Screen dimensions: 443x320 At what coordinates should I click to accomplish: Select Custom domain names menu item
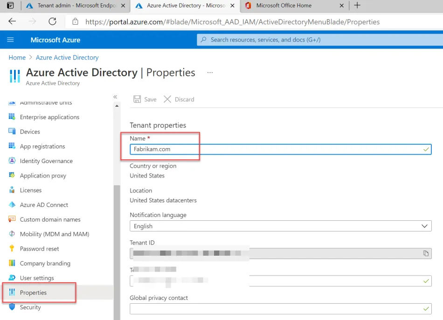50,219
